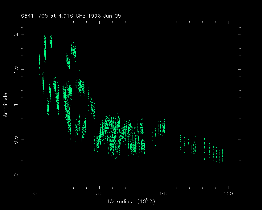Pick the rightmost data cluster near UV radius 145
262x210 pixels.
222,156
